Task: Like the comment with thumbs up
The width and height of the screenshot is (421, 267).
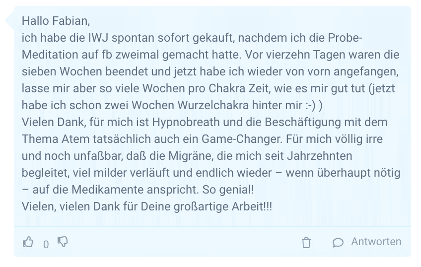Action: (x=28, y=242)
